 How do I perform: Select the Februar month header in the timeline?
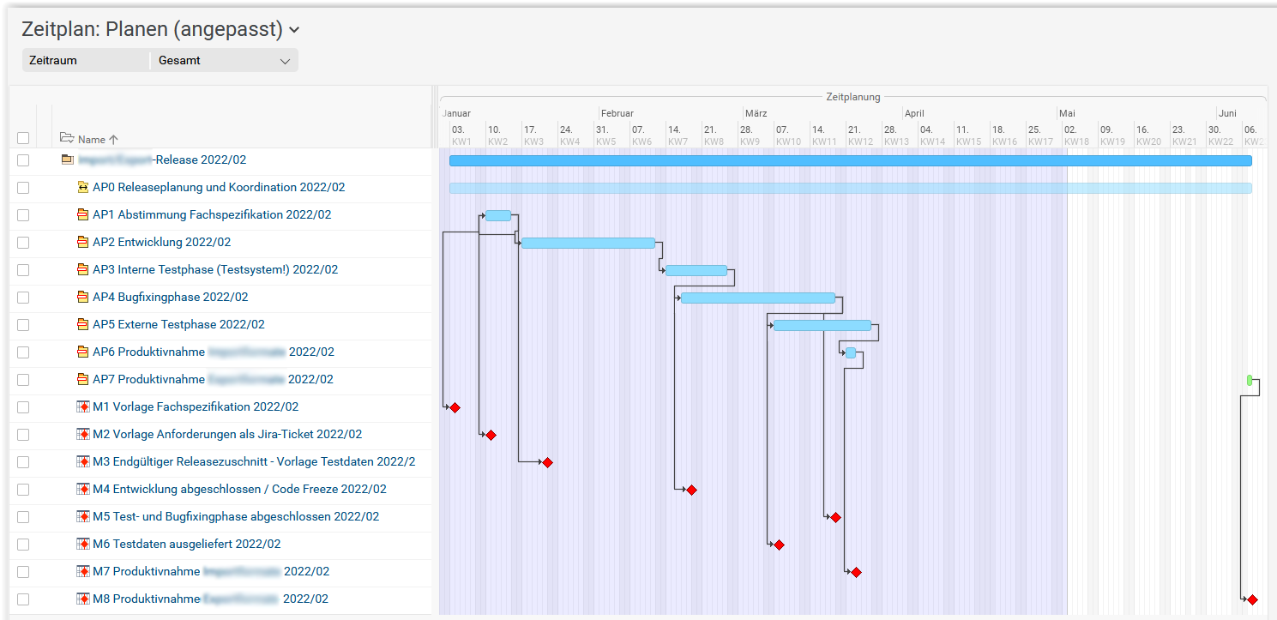(x=617, y=113)
